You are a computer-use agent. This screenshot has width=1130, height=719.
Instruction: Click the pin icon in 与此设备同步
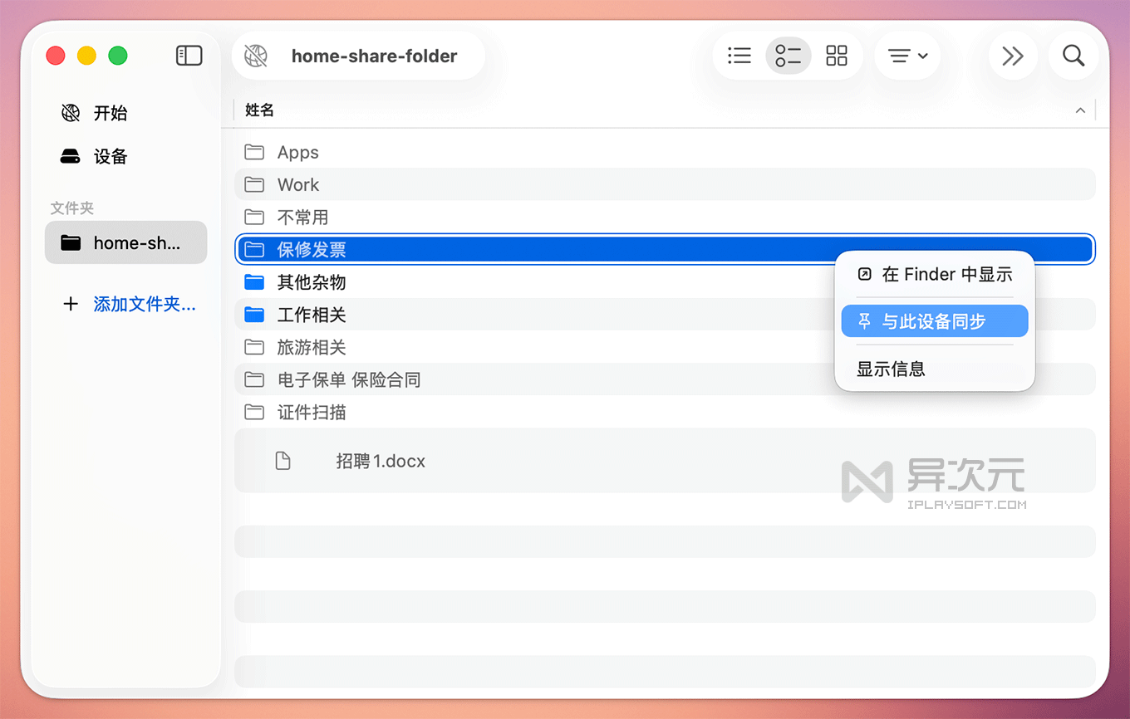[865, 321]
